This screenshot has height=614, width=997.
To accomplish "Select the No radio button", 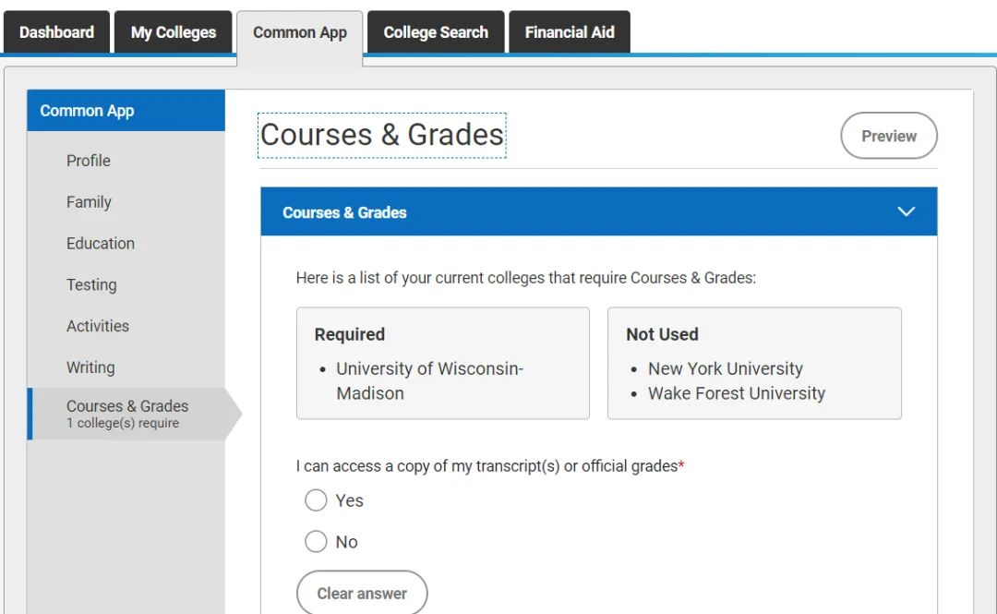I will (x=316, y=542).
